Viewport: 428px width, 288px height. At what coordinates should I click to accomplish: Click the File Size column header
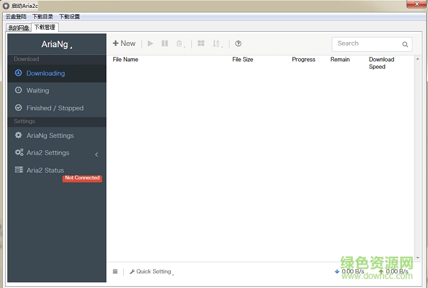[243, 60]
